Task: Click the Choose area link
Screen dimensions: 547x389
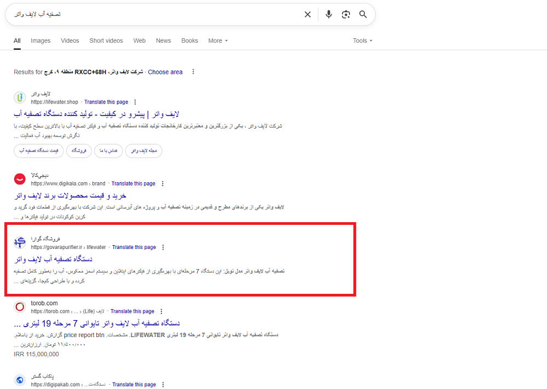Action: point(165,72)
